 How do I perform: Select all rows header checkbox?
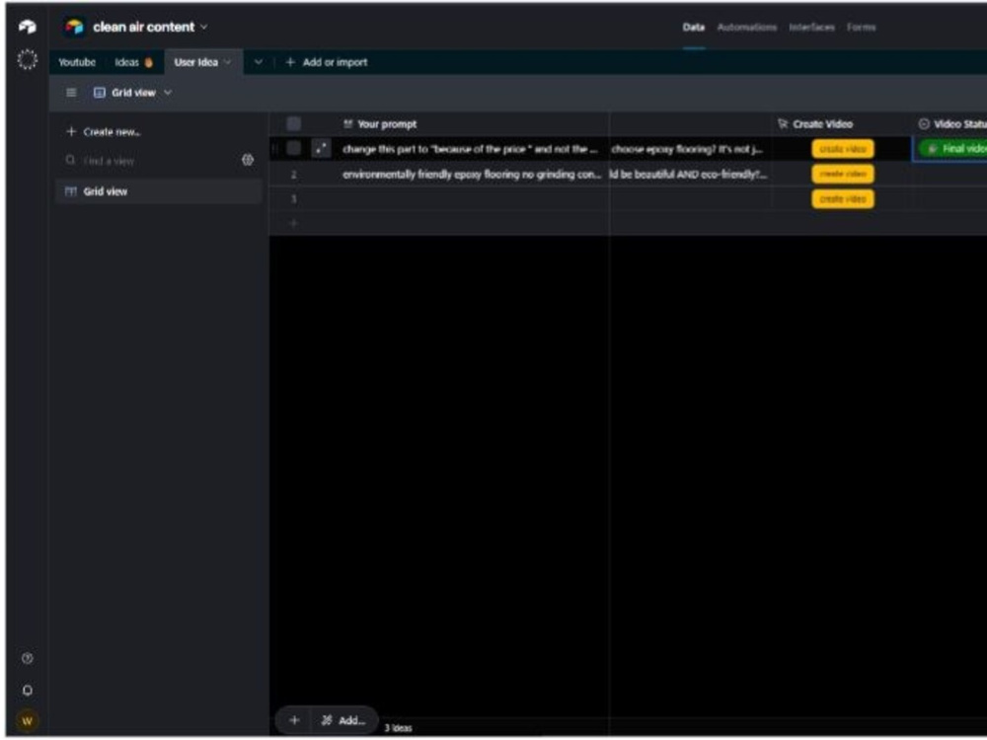293,123
